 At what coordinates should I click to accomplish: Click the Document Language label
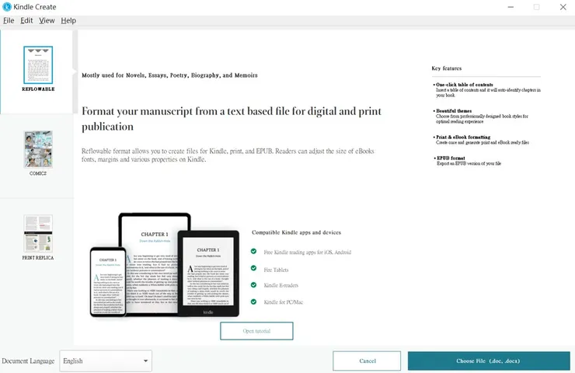click(28, 361)
